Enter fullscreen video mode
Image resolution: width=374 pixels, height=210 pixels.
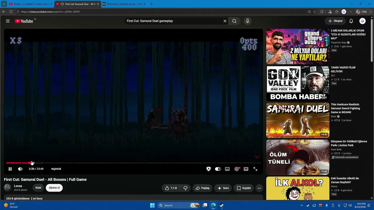pos(255,169)
